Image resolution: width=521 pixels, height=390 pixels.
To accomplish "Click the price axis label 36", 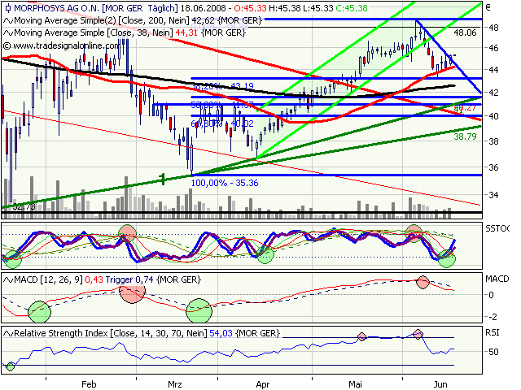I will click(x=493, y=167).
